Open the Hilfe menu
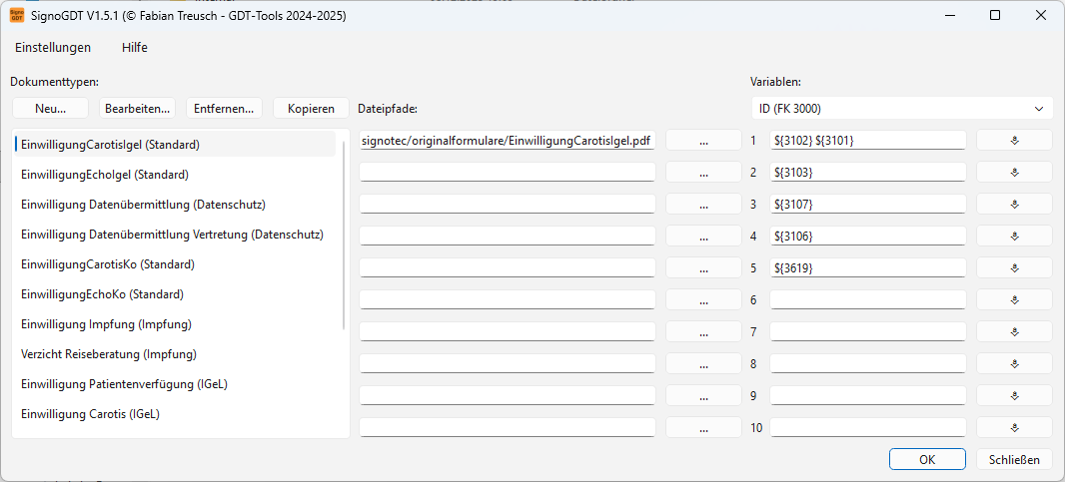 (x=135, y=47)
